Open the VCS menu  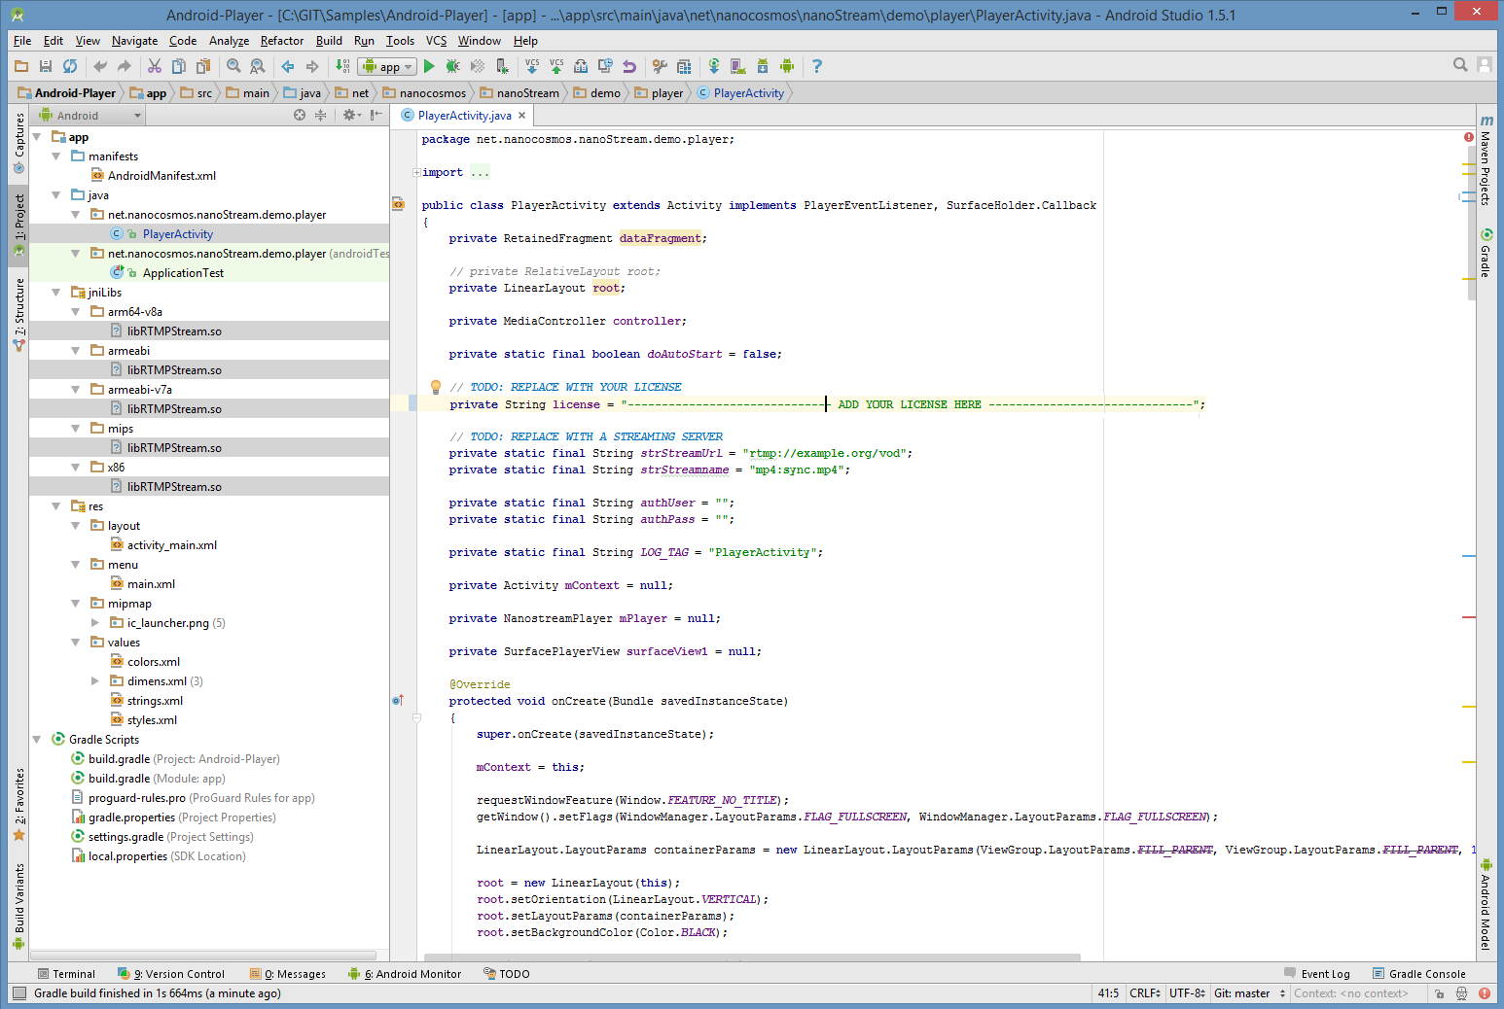point(436,41)
